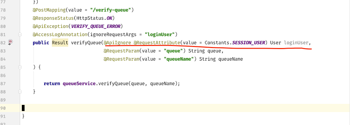
Task: Collapse the method end fold marker on line 88
Action: [20, 92]
